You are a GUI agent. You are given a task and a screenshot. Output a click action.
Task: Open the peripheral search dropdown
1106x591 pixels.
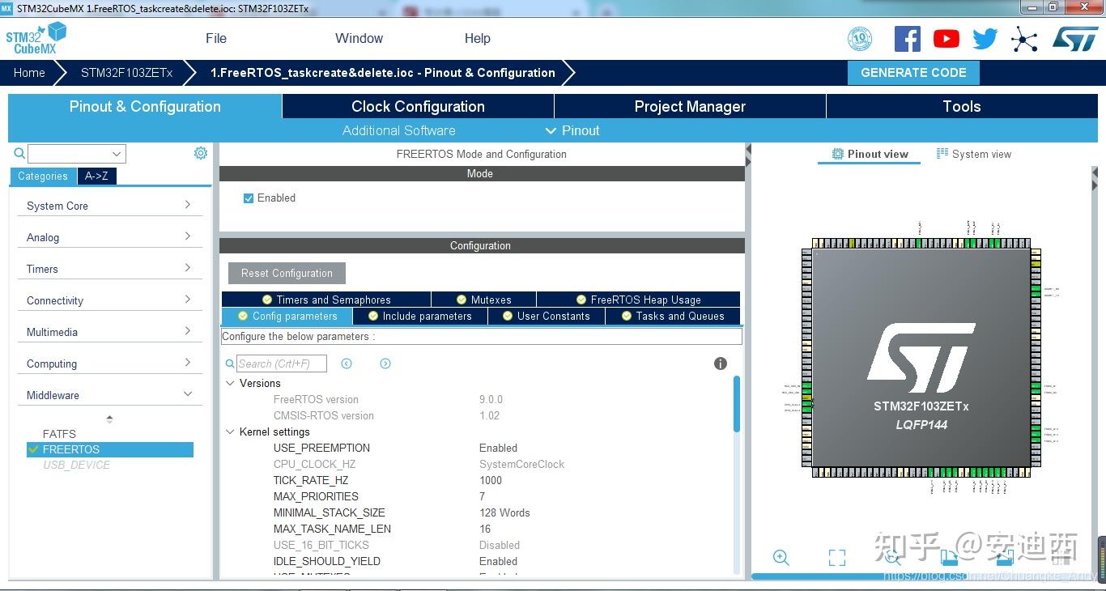point(117,154)
